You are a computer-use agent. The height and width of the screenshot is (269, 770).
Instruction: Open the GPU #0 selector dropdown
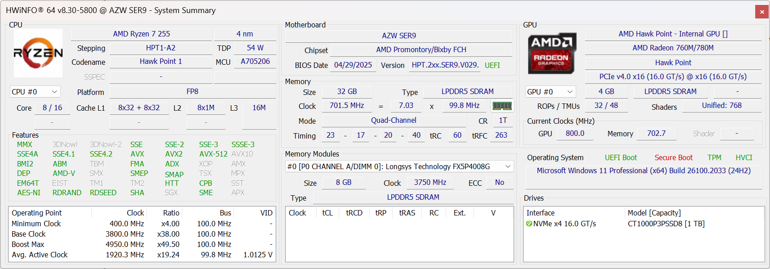551,92
